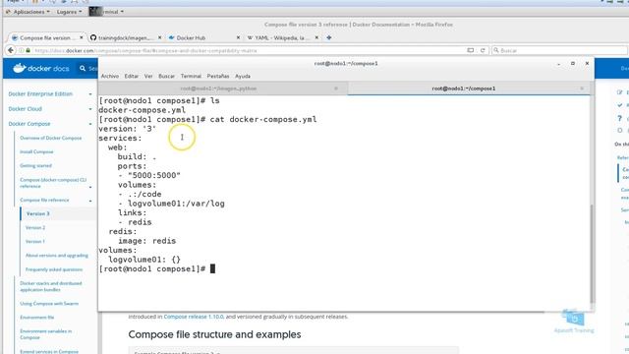Switch to YAML Wikipedia browser tab
629x354 pixels.
282,37
